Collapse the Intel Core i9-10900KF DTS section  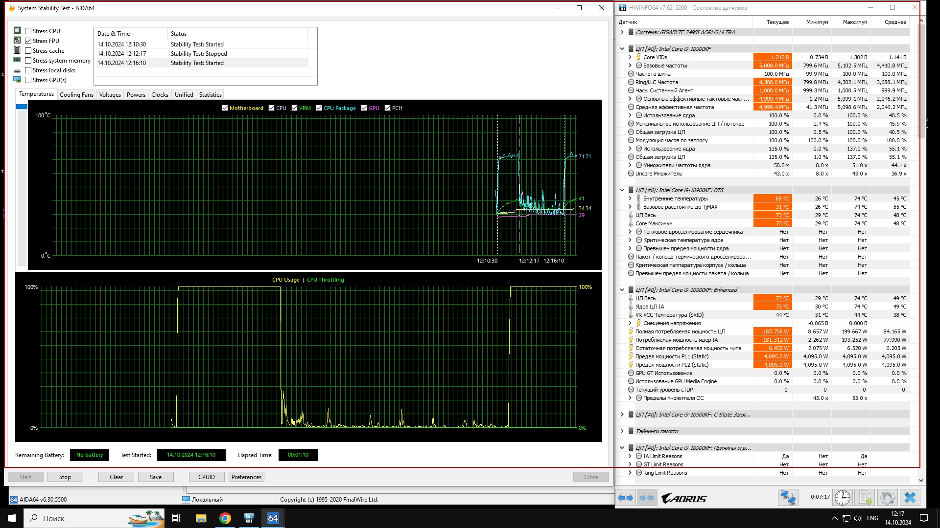(622, 190)
